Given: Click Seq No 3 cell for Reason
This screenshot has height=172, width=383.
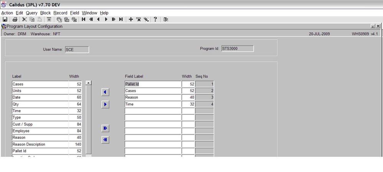Looking at the screenshot, I should point(204,97).
